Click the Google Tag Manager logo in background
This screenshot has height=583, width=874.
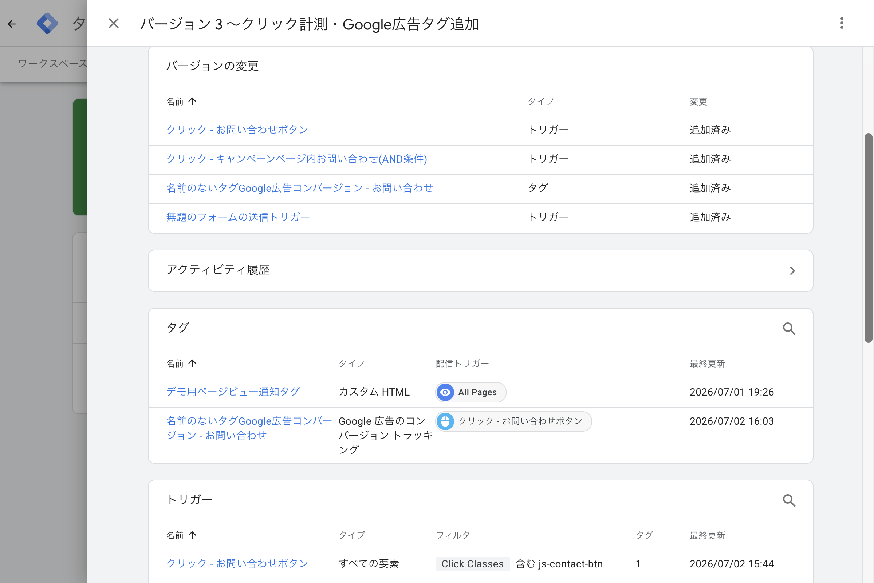pyautogui.click(x=47, y=23)
